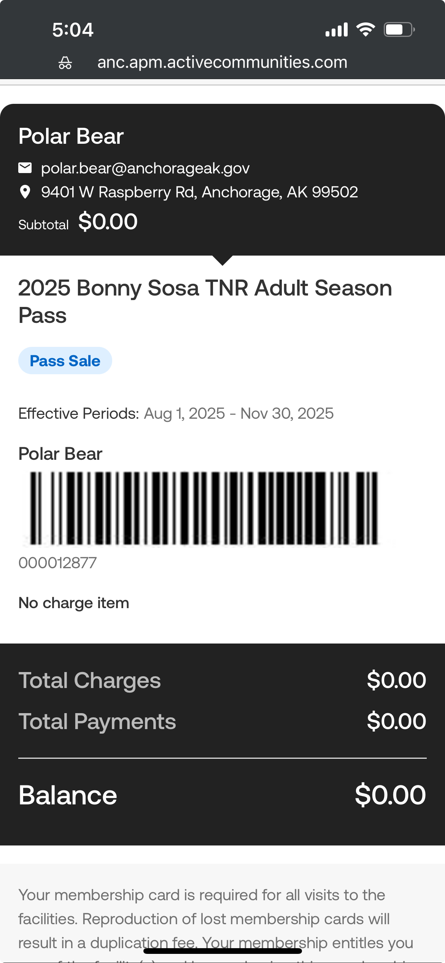Tap the Total Charges row
This screenshot has height=963, width=445.
(x=222, y=680)
